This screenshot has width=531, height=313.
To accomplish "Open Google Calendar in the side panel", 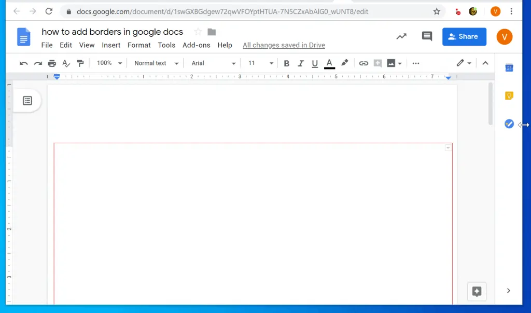I will [x=509, y=67].
